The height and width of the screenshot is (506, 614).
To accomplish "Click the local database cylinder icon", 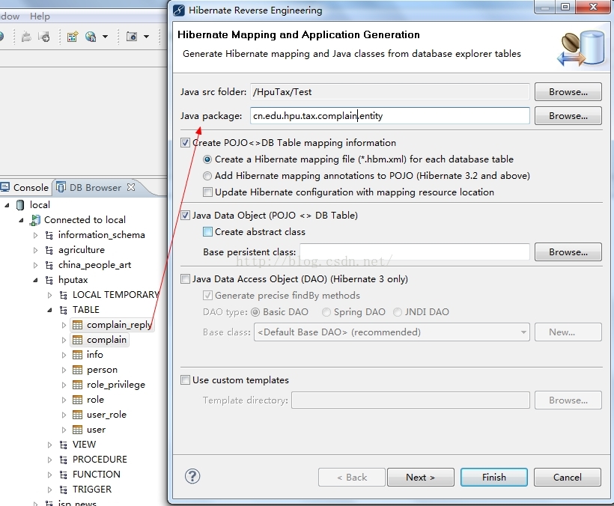I will point(20,204).
